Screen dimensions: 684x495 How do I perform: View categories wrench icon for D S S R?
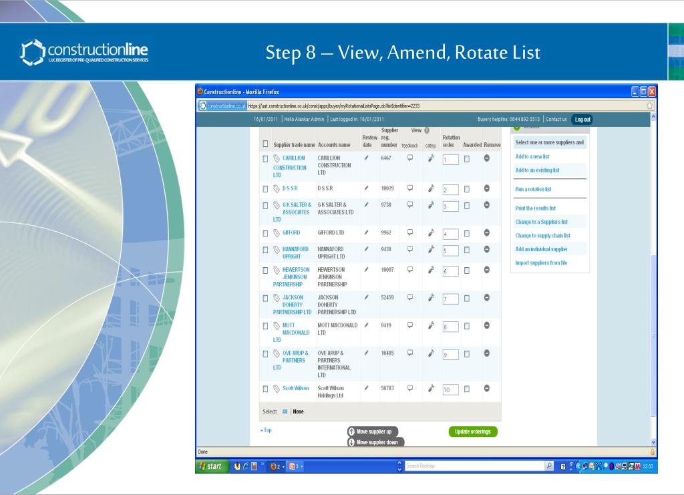431,188
